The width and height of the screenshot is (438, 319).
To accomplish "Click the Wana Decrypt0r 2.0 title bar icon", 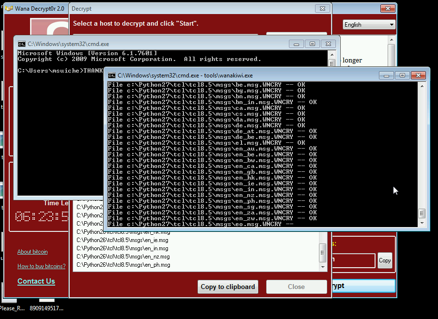I will pyautogui.click(x=9, y=8).
